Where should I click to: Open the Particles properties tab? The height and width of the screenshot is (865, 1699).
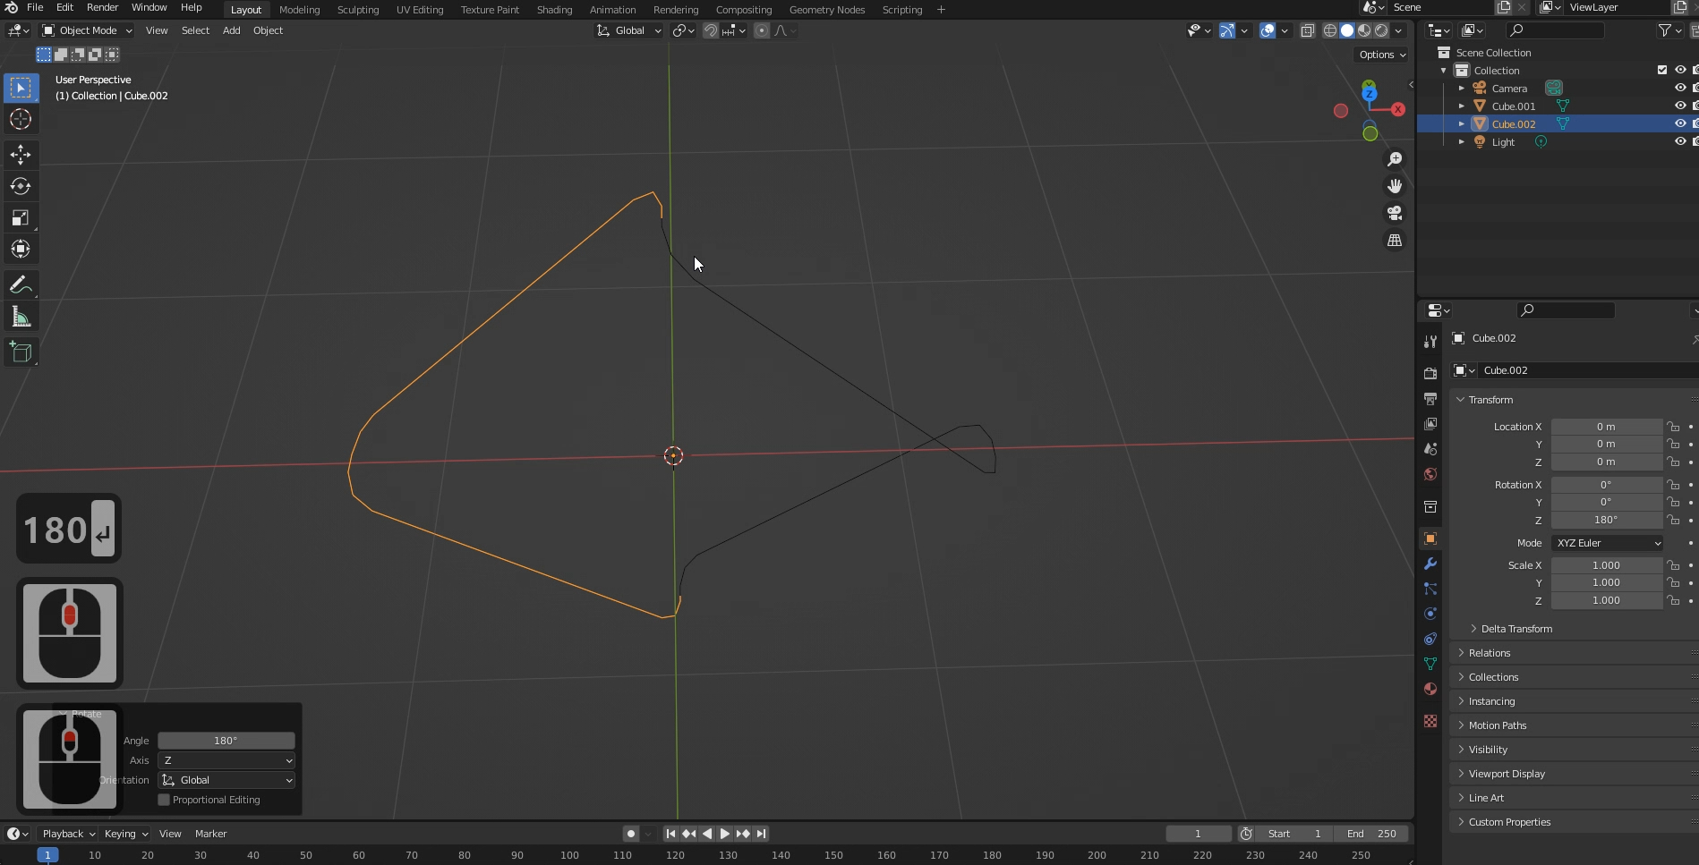coord(1430,589)
